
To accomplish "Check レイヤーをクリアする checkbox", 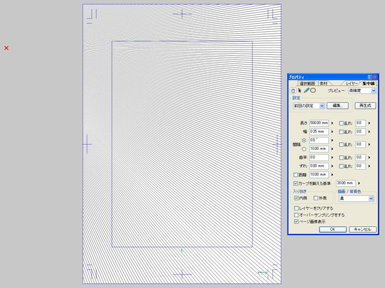I will point(297,208).
